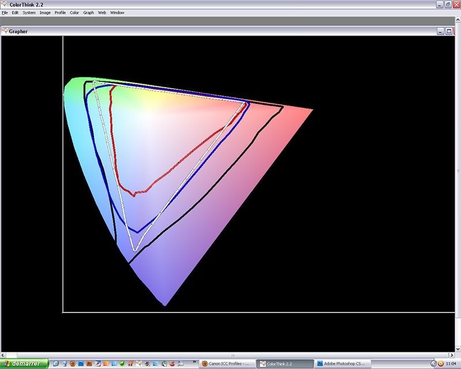Click the orange system tray icon
The image size is (461, 369).
pos(441,364)
